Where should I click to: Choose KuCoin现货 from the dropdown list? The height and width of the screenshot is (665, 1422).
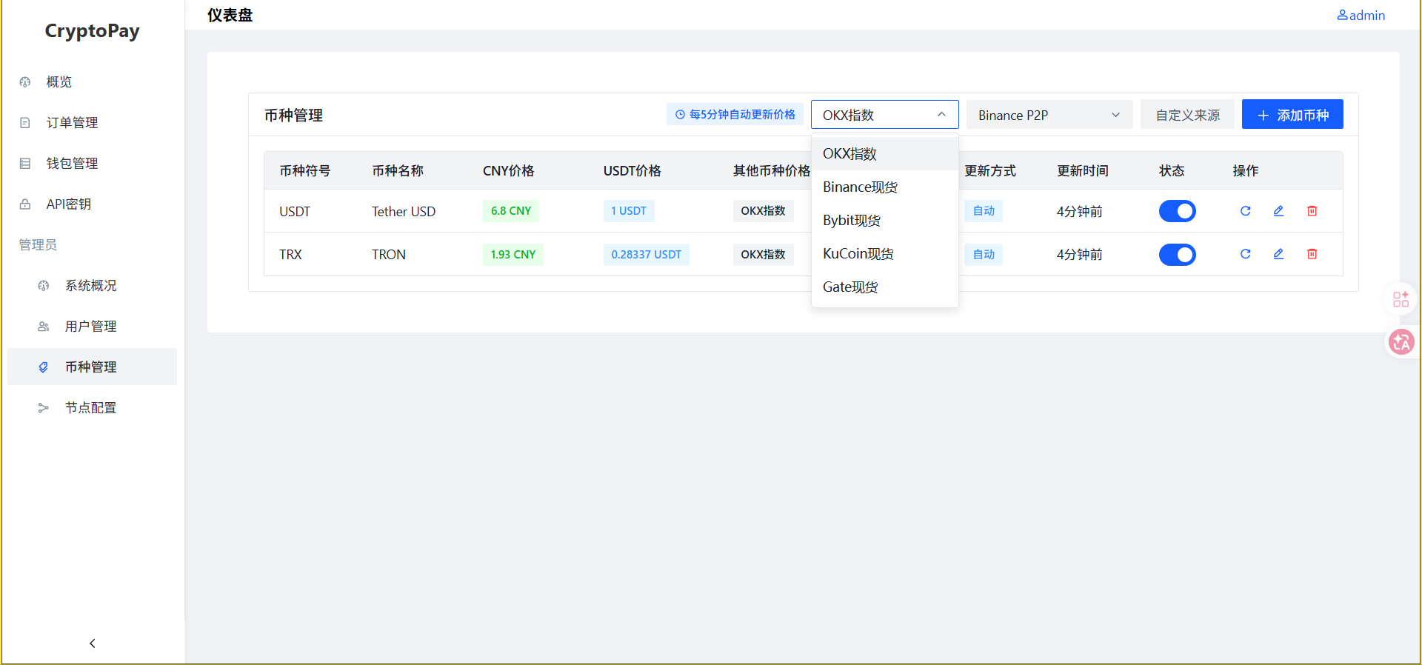(x=858, y=254)
